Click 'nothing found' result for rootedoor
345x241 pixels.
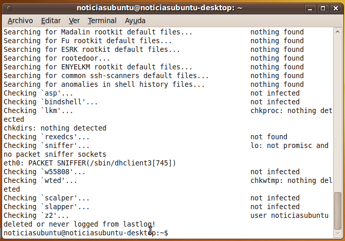click(x=277, y=58)
